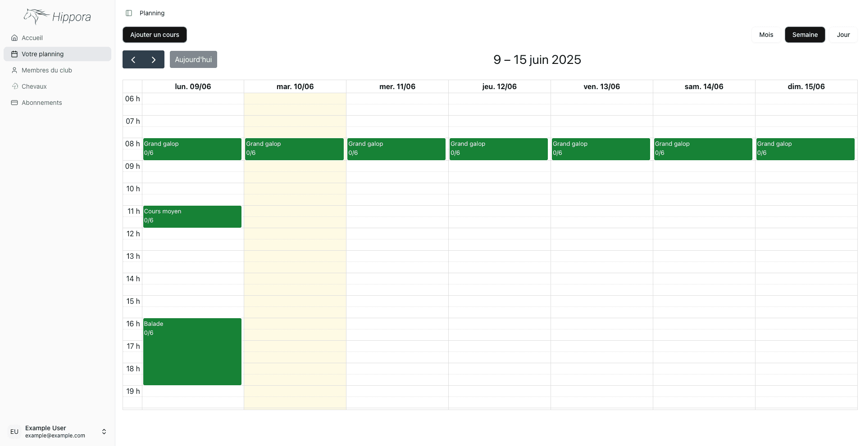Switch to Jour view
This screenshot has height=446, width=865.
point(843,35)
